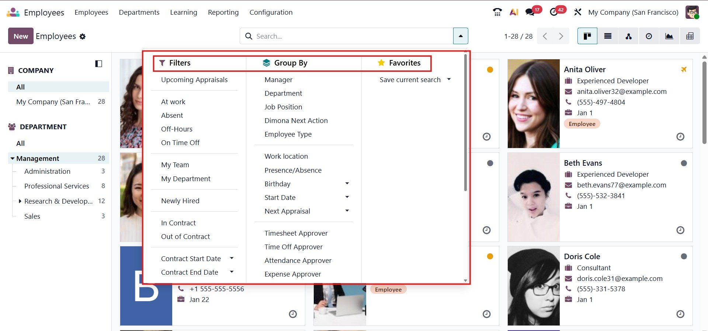
Task: Apply the Upcoming Appraisals filter
Action: [x=194, y=80]
